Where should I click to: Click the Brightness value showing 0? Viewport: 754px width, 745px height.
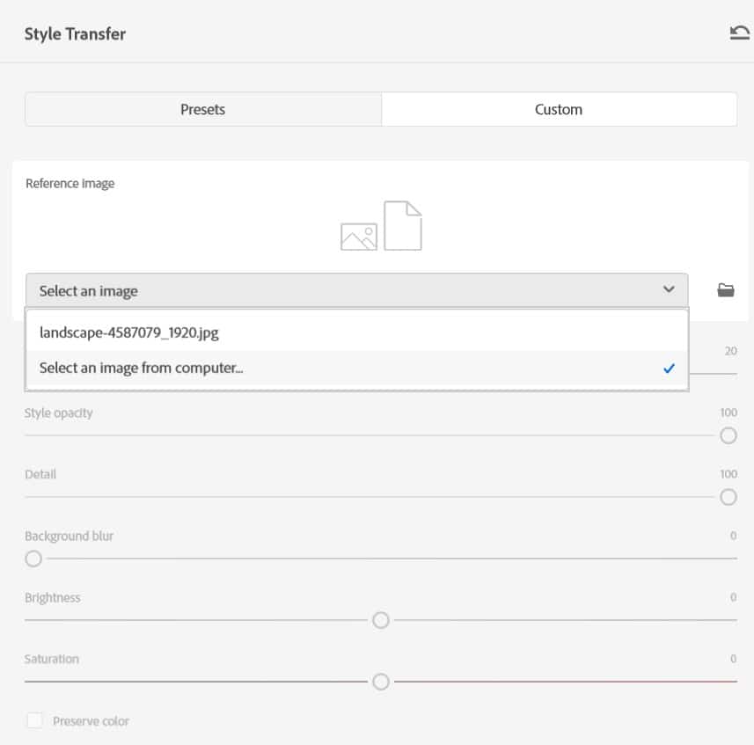click(x=731, y=597)
